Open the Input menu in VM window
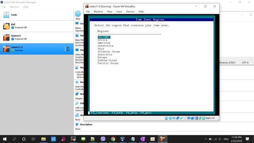 click(x=119, y=12)
